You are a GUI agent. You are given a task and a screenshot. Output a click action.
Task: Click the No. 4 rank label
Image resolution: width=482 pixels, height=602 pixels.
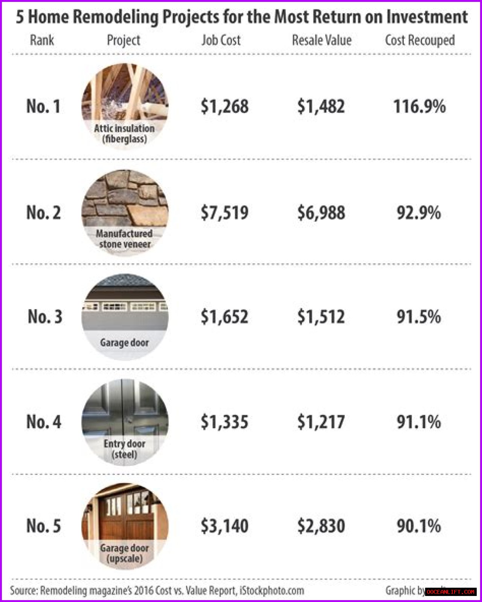(44, 422)
